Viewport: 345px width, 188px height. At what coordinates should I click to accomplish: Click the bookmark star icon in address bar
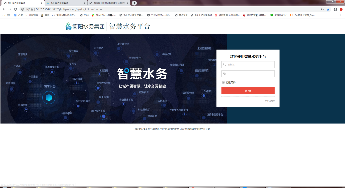[x=328, y=9]
